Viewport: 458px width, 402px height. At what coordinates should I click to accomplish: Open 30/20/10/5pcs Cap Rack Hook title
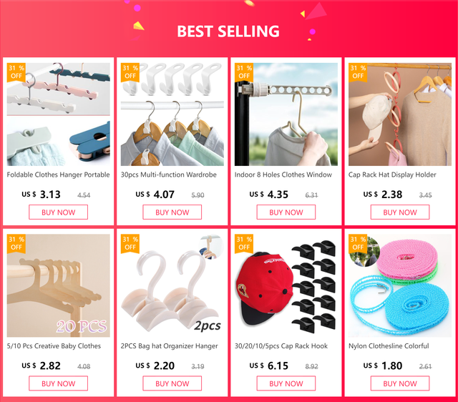281,346
